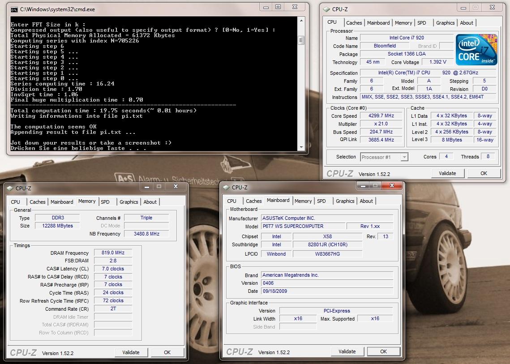Viewport: 510px width, 364px height.
Task: Click Core Voltage value 1.392 V
Action: pos(438,62)
